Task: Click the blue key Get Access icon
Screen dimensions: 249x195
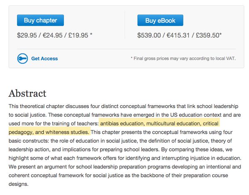Action: coord(22,58)
